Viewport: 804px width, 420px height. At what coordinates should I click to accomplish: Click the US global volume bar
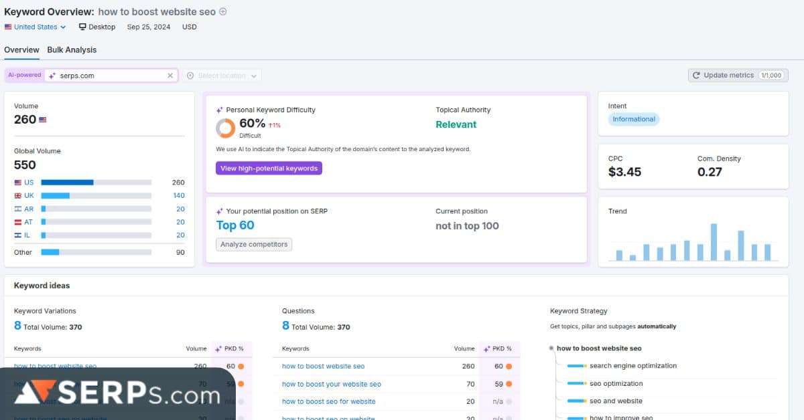point(96,183)
